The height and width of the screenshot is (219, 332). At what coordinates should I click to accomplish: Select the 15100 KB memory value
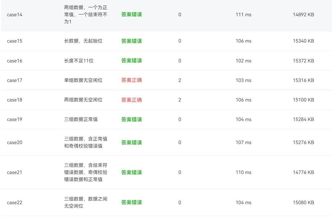pos(303,100)
